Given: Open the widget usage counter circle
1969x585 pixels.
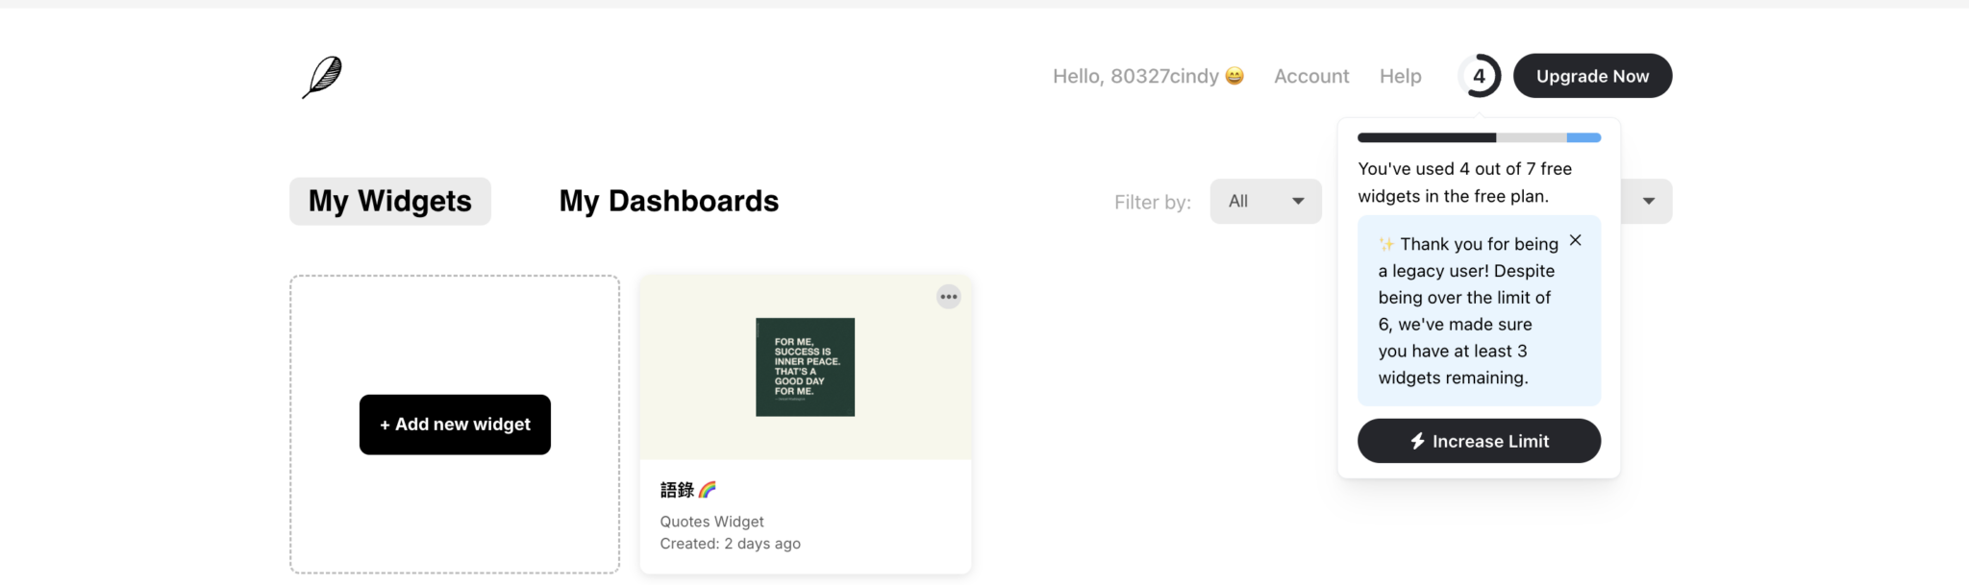Looking at the screenshot, I should 1479,76.
